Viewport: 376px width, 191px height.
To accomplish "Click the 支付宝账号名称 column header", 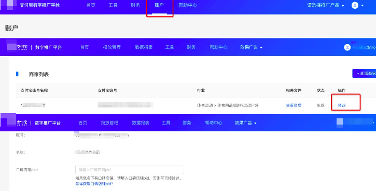I will (x=34, y=90).
